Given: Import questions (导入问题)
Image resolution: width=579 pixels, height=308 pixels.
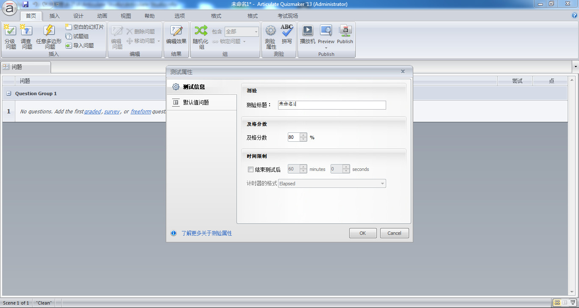Looking at the screenshot, I should pos(80,45).
